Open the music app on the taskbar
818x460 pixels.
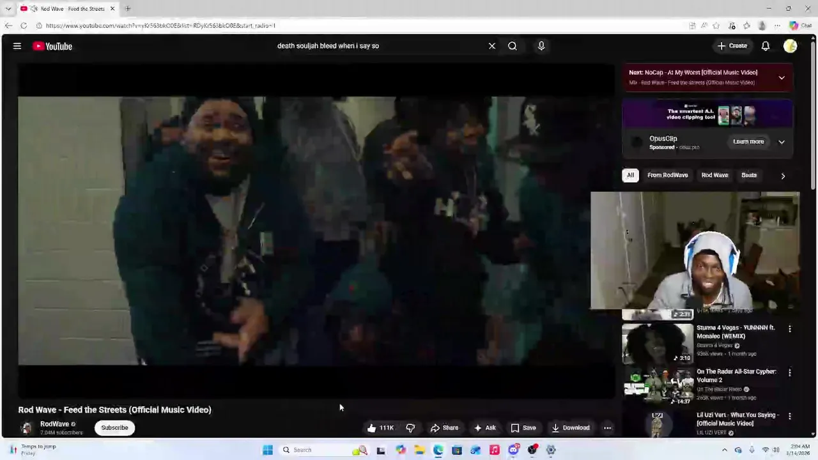(494, 450)
